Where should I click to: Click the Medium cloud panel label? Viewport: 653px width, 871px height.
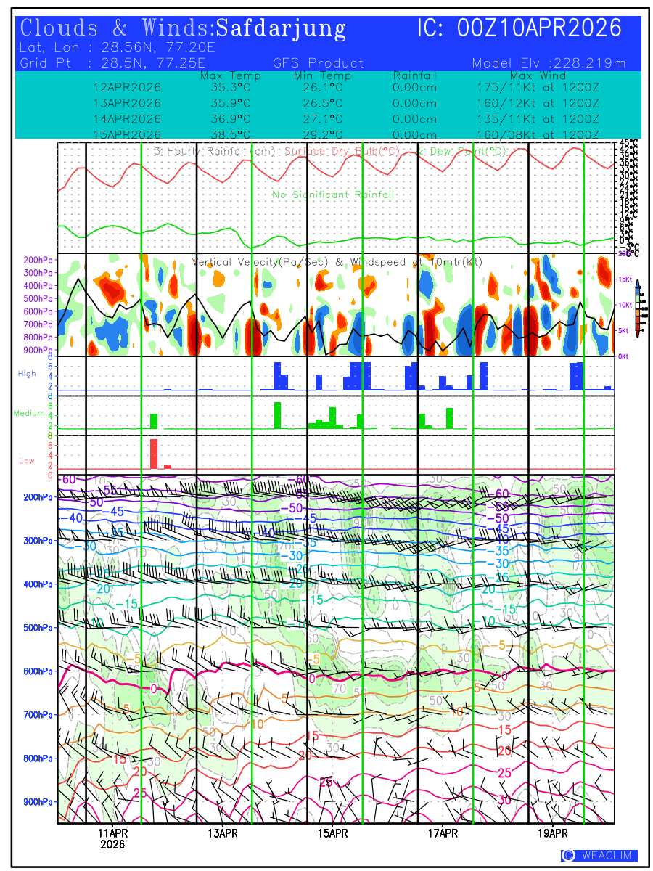(29, 413)
